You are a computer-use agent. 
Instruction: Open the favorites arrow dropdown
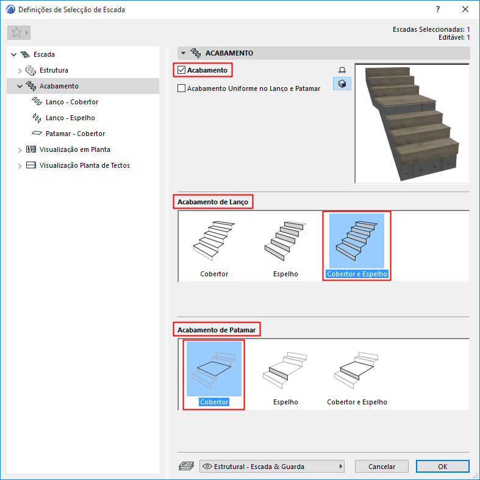[x=27, y=32]
